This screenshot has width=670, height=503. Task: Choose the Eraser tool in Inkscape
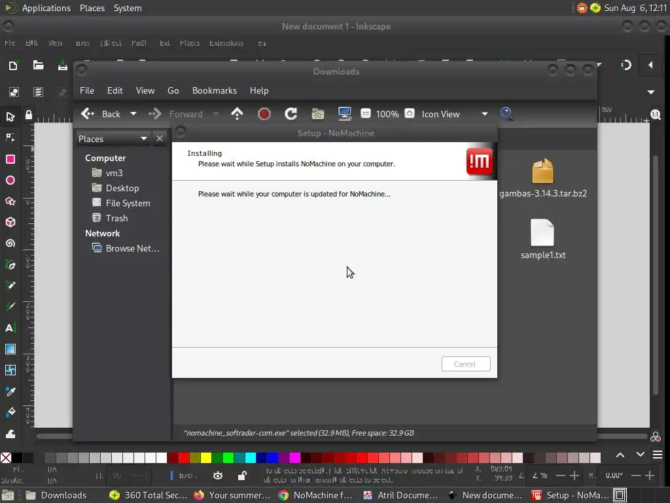point(10,434)
